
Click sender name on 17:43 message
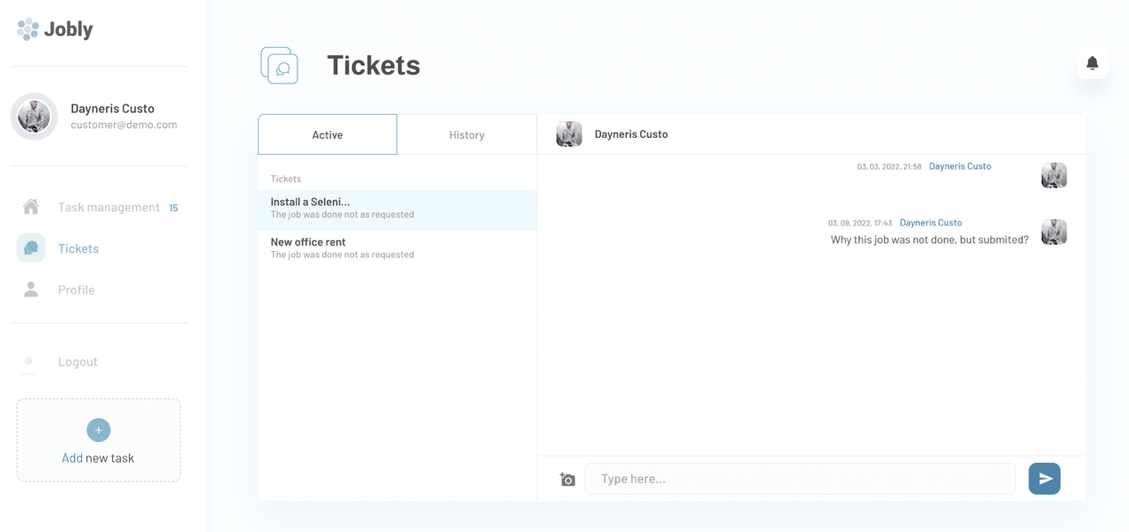(930, 222)
